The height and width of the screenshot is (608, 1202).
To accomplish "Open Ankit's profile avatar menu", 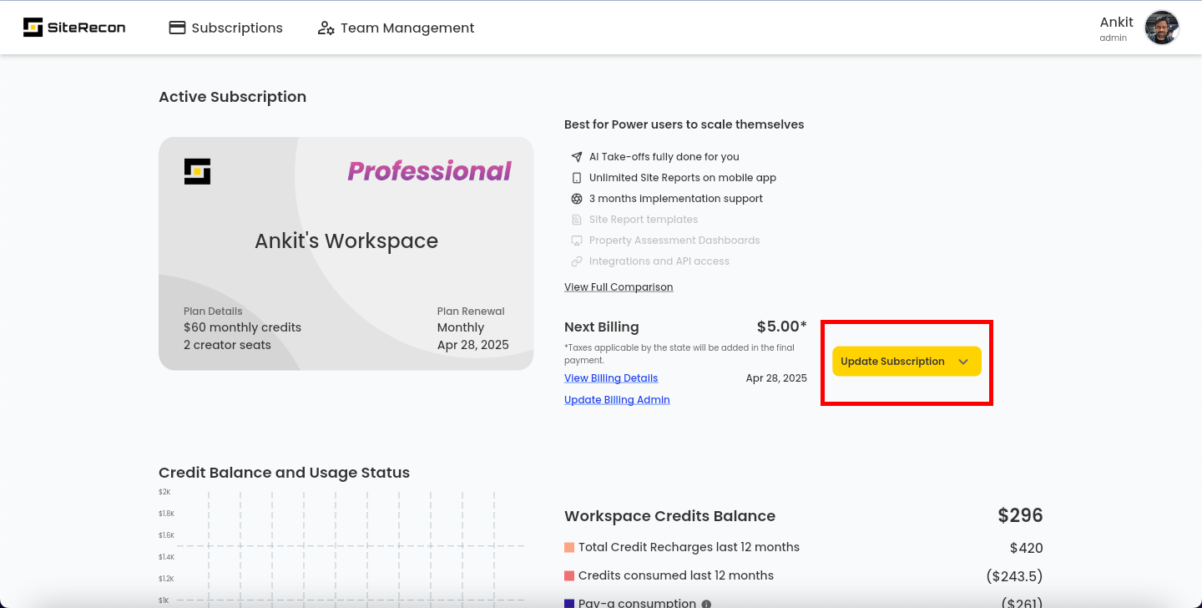I will (1161, 28).
